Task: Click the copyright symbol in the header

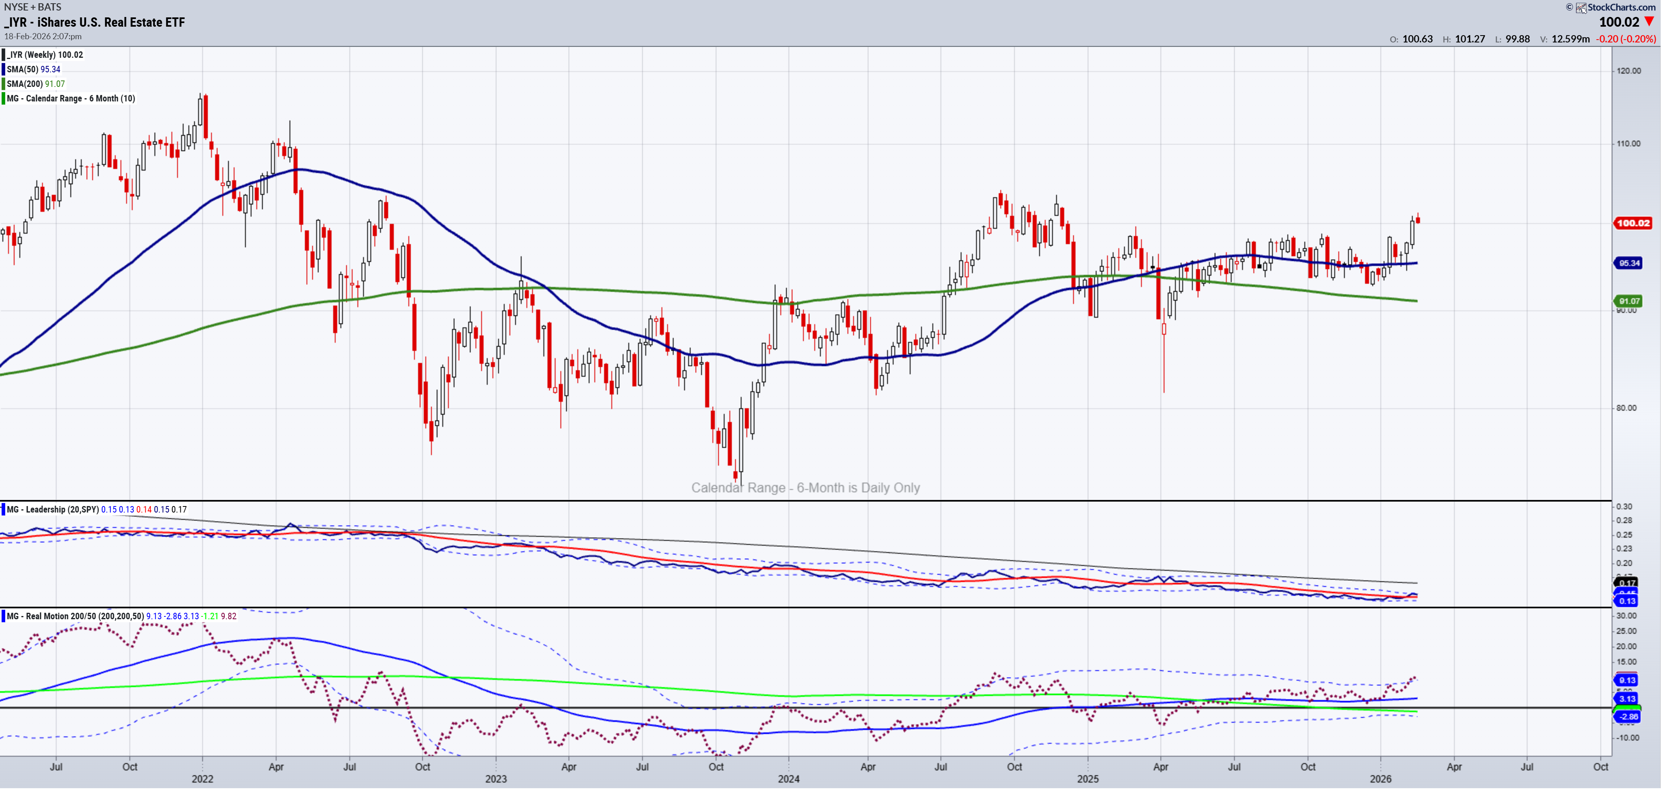Action: point(1570,7)
